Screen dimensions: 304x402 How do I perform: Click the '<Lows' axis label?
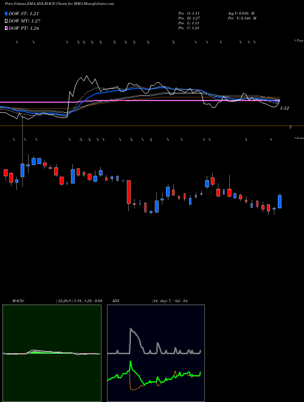[299, 138]
